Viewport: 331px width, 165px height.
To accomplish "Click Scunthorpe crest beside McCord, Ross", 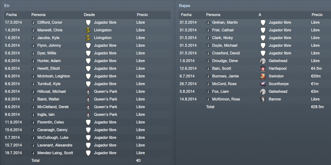I will tap(263, 84).
